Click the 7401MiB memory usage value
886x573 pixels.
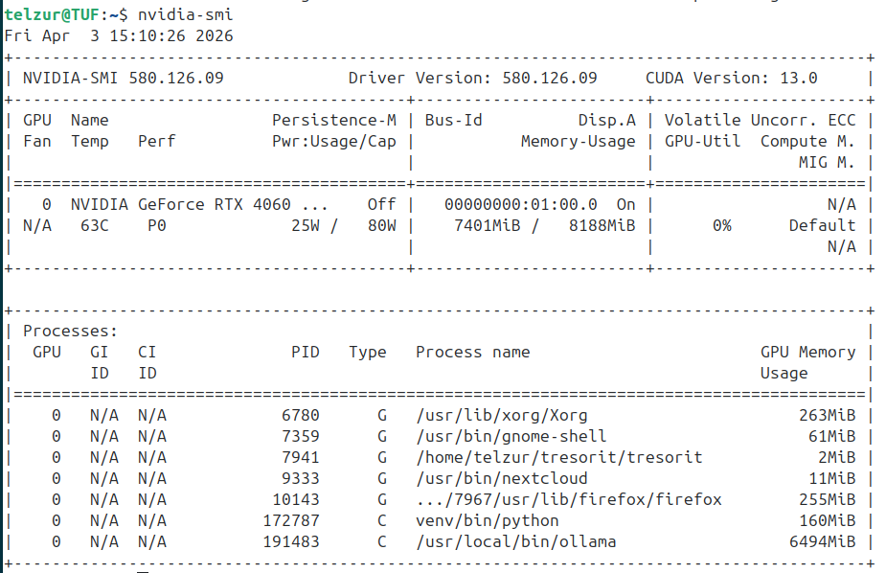[x=488, y=225]
